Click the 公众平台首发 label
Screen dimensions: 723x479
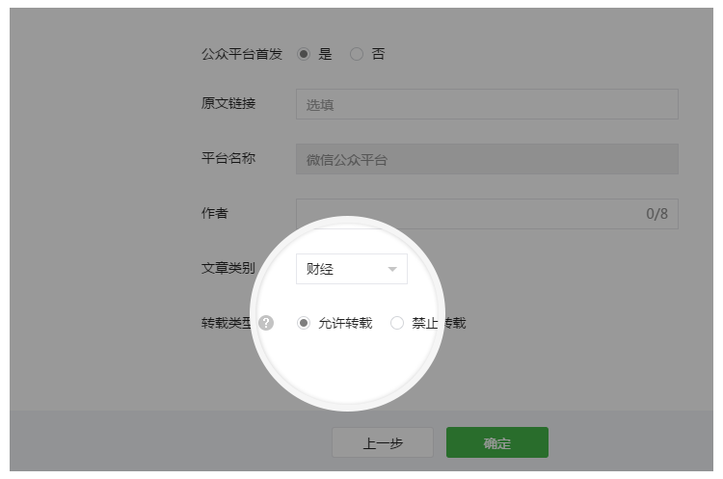(x=241, y=55)
